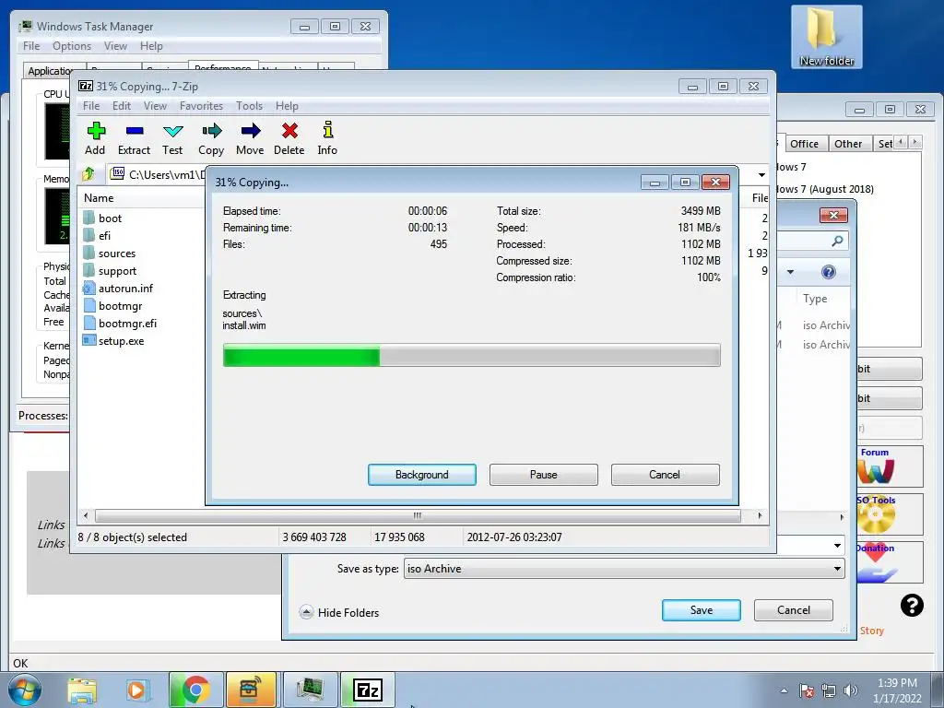
Task: Click Save in the save dialog
Action: (702, 610)
